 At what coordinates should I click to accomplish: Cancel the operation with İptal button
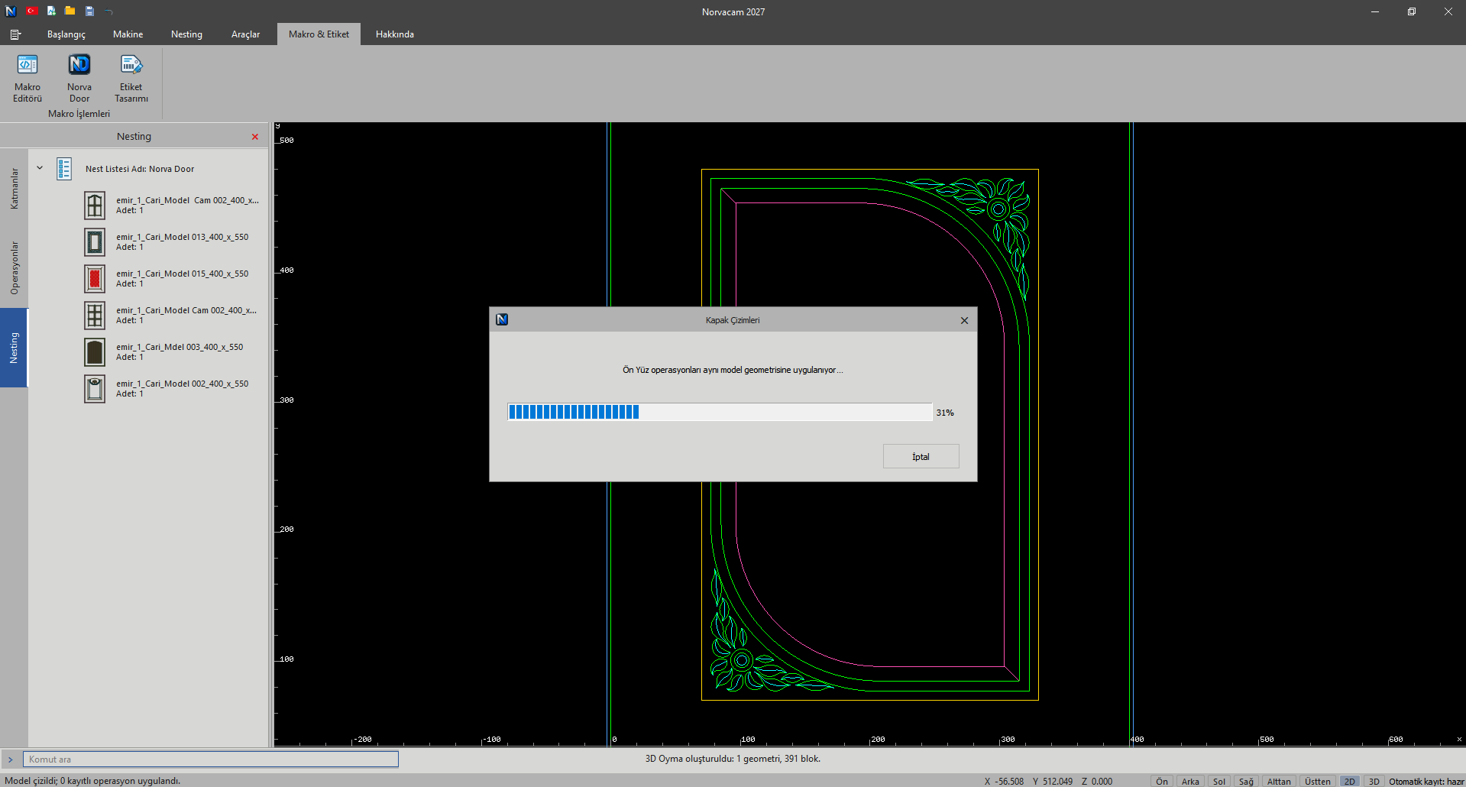click(921, 456)
